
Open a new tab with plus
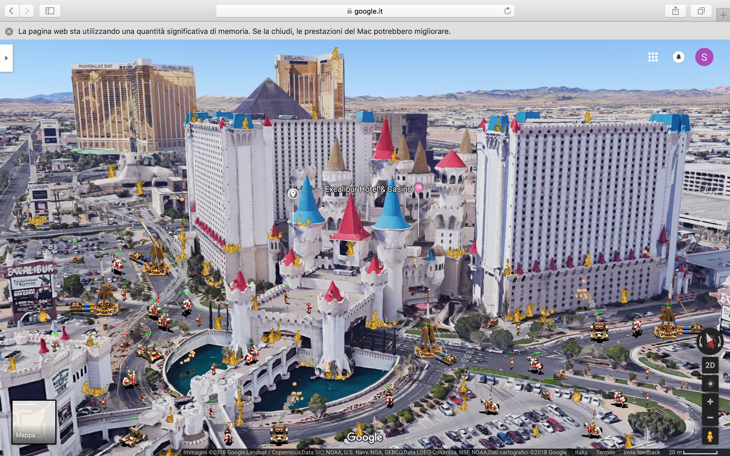[723, 15]
